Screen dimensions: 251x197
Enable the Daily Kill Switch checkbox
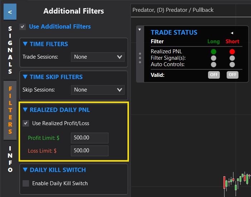(26, 183)
